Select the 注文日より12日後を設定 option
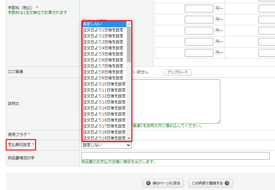Viewport: 275px width, 190px height. click(x=104, y=96)
